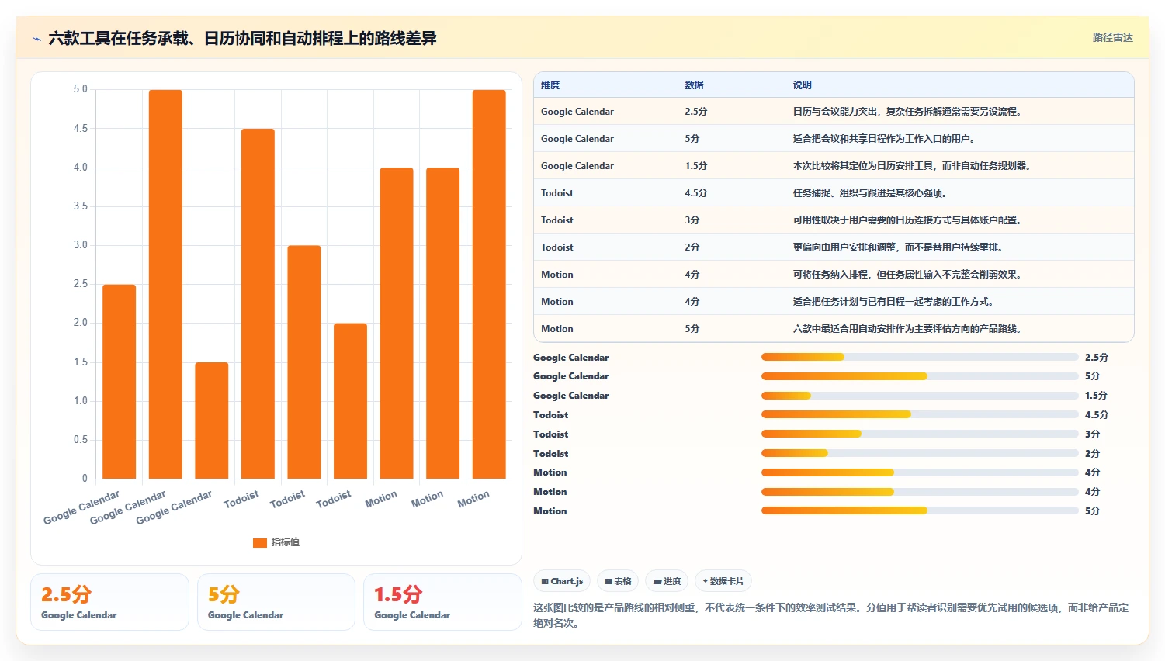Click the Todoist 2分 progress bar
1165x661 pixels.
(920, 453)
